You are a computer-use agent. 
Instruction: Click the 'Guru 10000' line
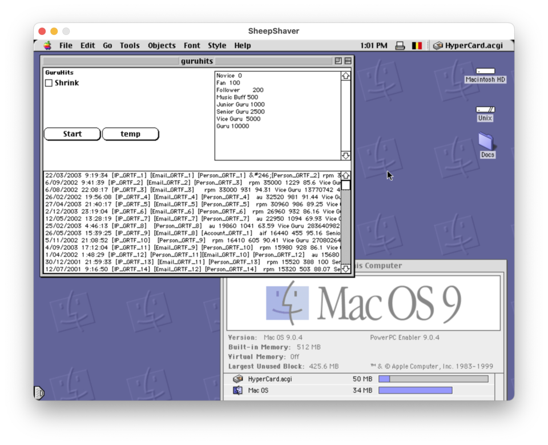pyautogui.click(x=233, y=126)
